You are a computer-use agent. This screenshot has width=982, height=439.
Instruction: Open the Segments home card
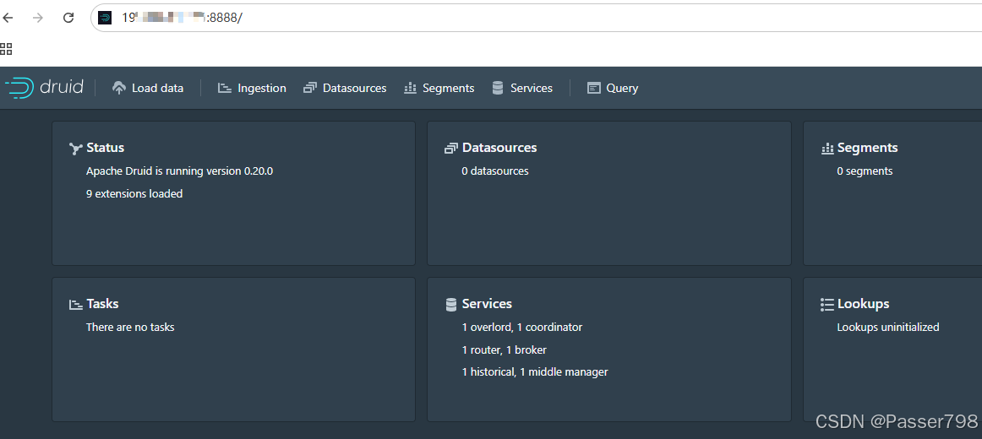[x=892, y=193]
